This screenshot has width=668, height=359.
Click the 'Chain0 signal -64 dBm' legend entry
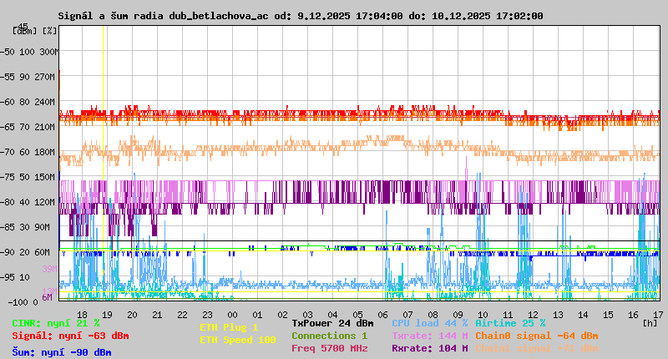click(537, 336)
